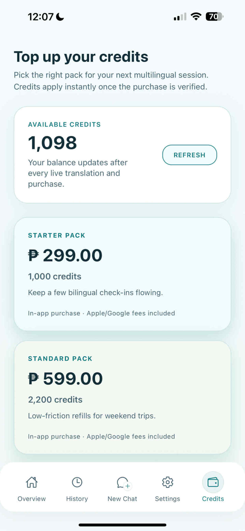
Task: Tap the Credits wallet icon
Action: coord(213,482)
